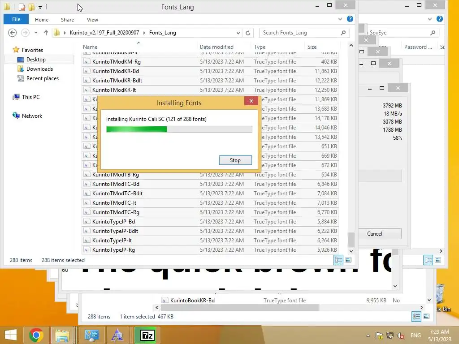Screen dimensions: 459x344
Task: Click font file icon of KurintoTModKR-Bd
Action: (x=87, y=71)
